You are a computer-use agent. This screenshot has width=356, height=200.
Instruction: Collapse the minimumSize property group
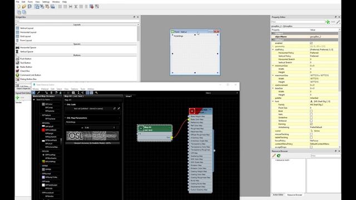(x=273, y=66)
